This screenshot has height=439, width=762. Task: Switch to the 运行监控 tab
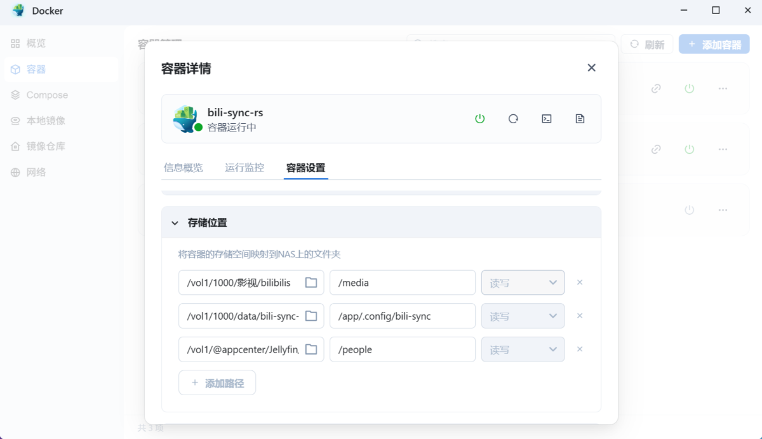pos(244,167)
